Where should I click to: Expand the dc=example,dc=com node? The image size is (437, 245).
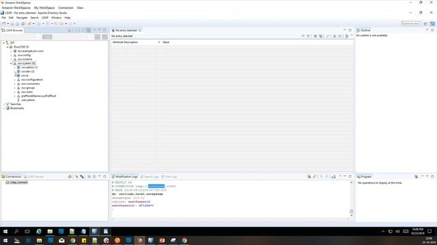click(x=11, y=51)
